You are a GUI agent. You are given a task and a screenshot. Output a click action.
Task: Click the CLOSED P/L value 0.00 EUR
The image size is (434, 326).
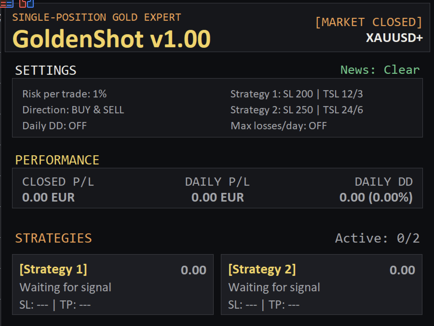click(x=48, y=198)
